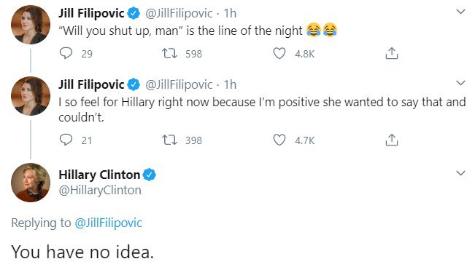
Task: Share the first Jill Filipovic tweet
Action: [392, 53]
